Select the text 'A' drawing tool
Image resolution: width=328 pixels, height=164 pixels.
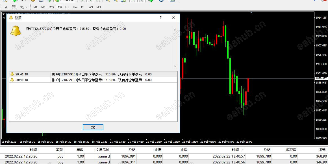pyautogui.click(x=6, y=7)
